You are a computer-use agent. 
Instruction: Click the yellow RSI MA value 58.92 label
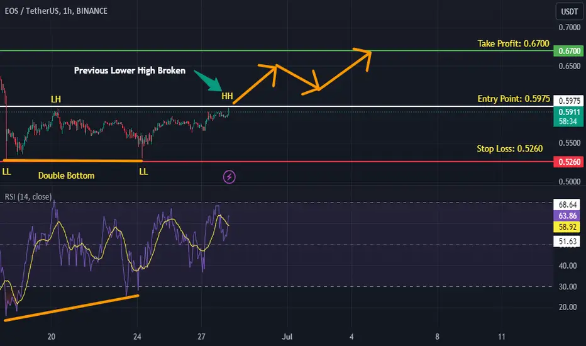click(x=567, y=226)
